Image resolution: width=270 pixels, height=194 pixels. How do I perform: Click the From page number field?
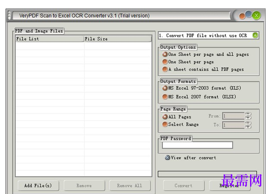234,116
